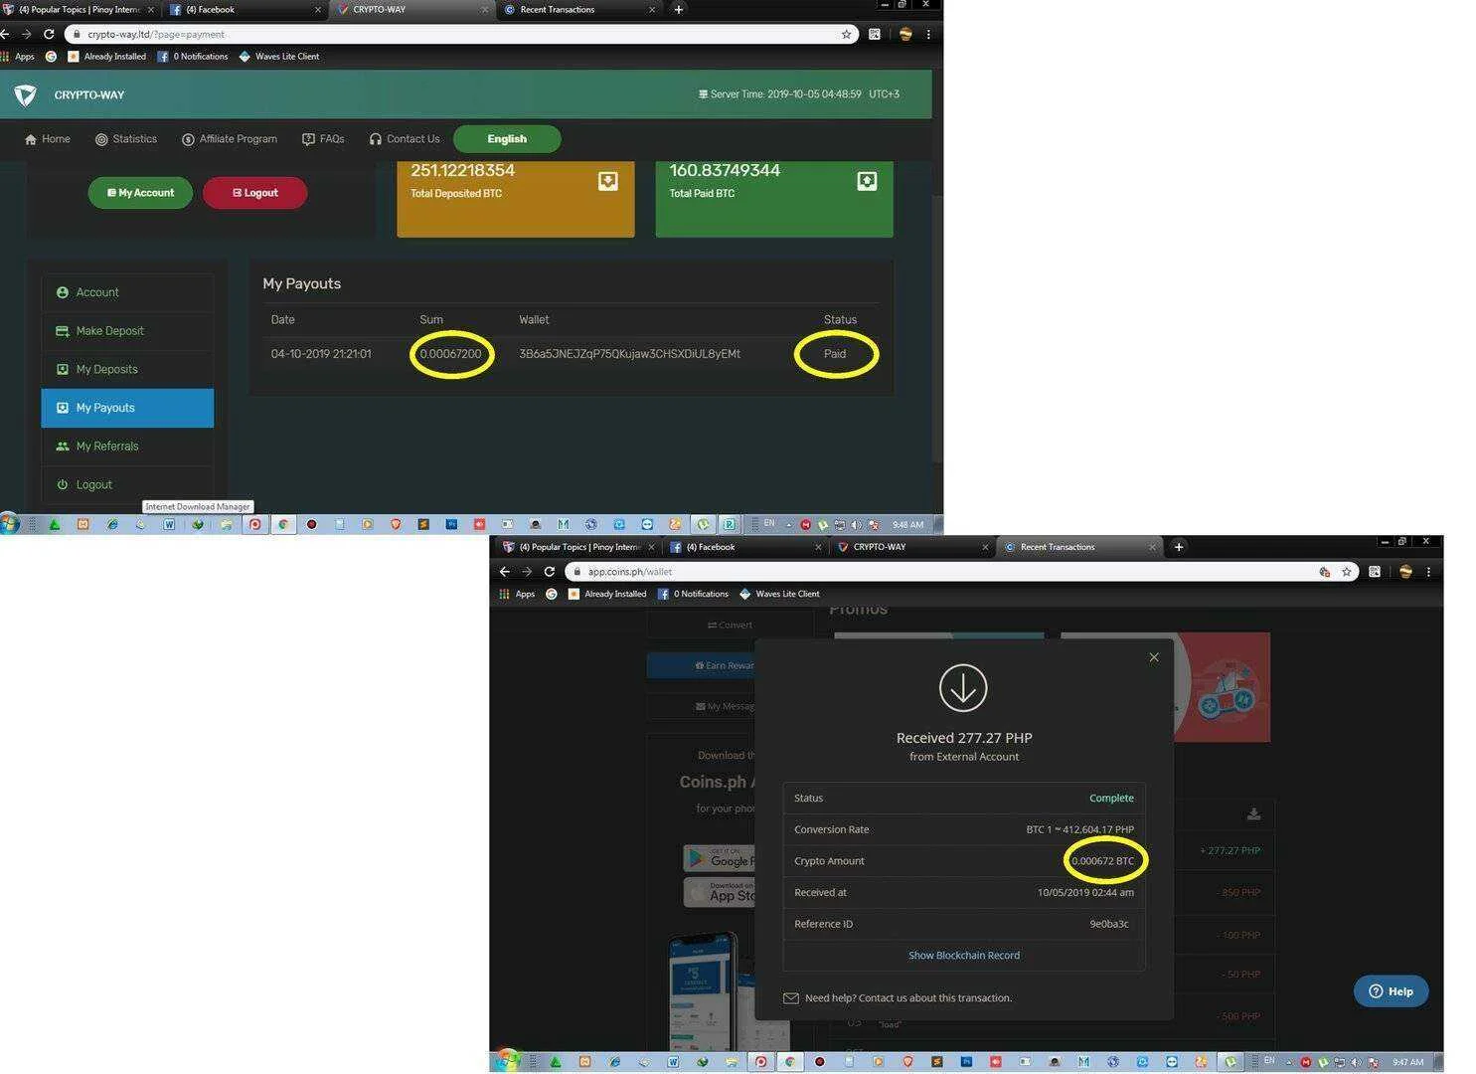Screen dimensions: 1476x1074
Task: Bookmark the crypto-way.ltd page with star
Action: tap(846, 34)
